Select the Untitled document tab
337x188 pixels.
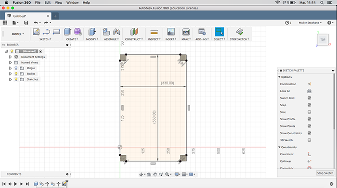[28, 16]
